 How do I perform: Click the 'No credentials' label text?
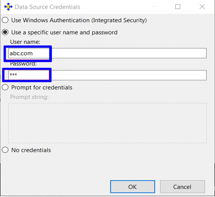(x=31, y=150)
